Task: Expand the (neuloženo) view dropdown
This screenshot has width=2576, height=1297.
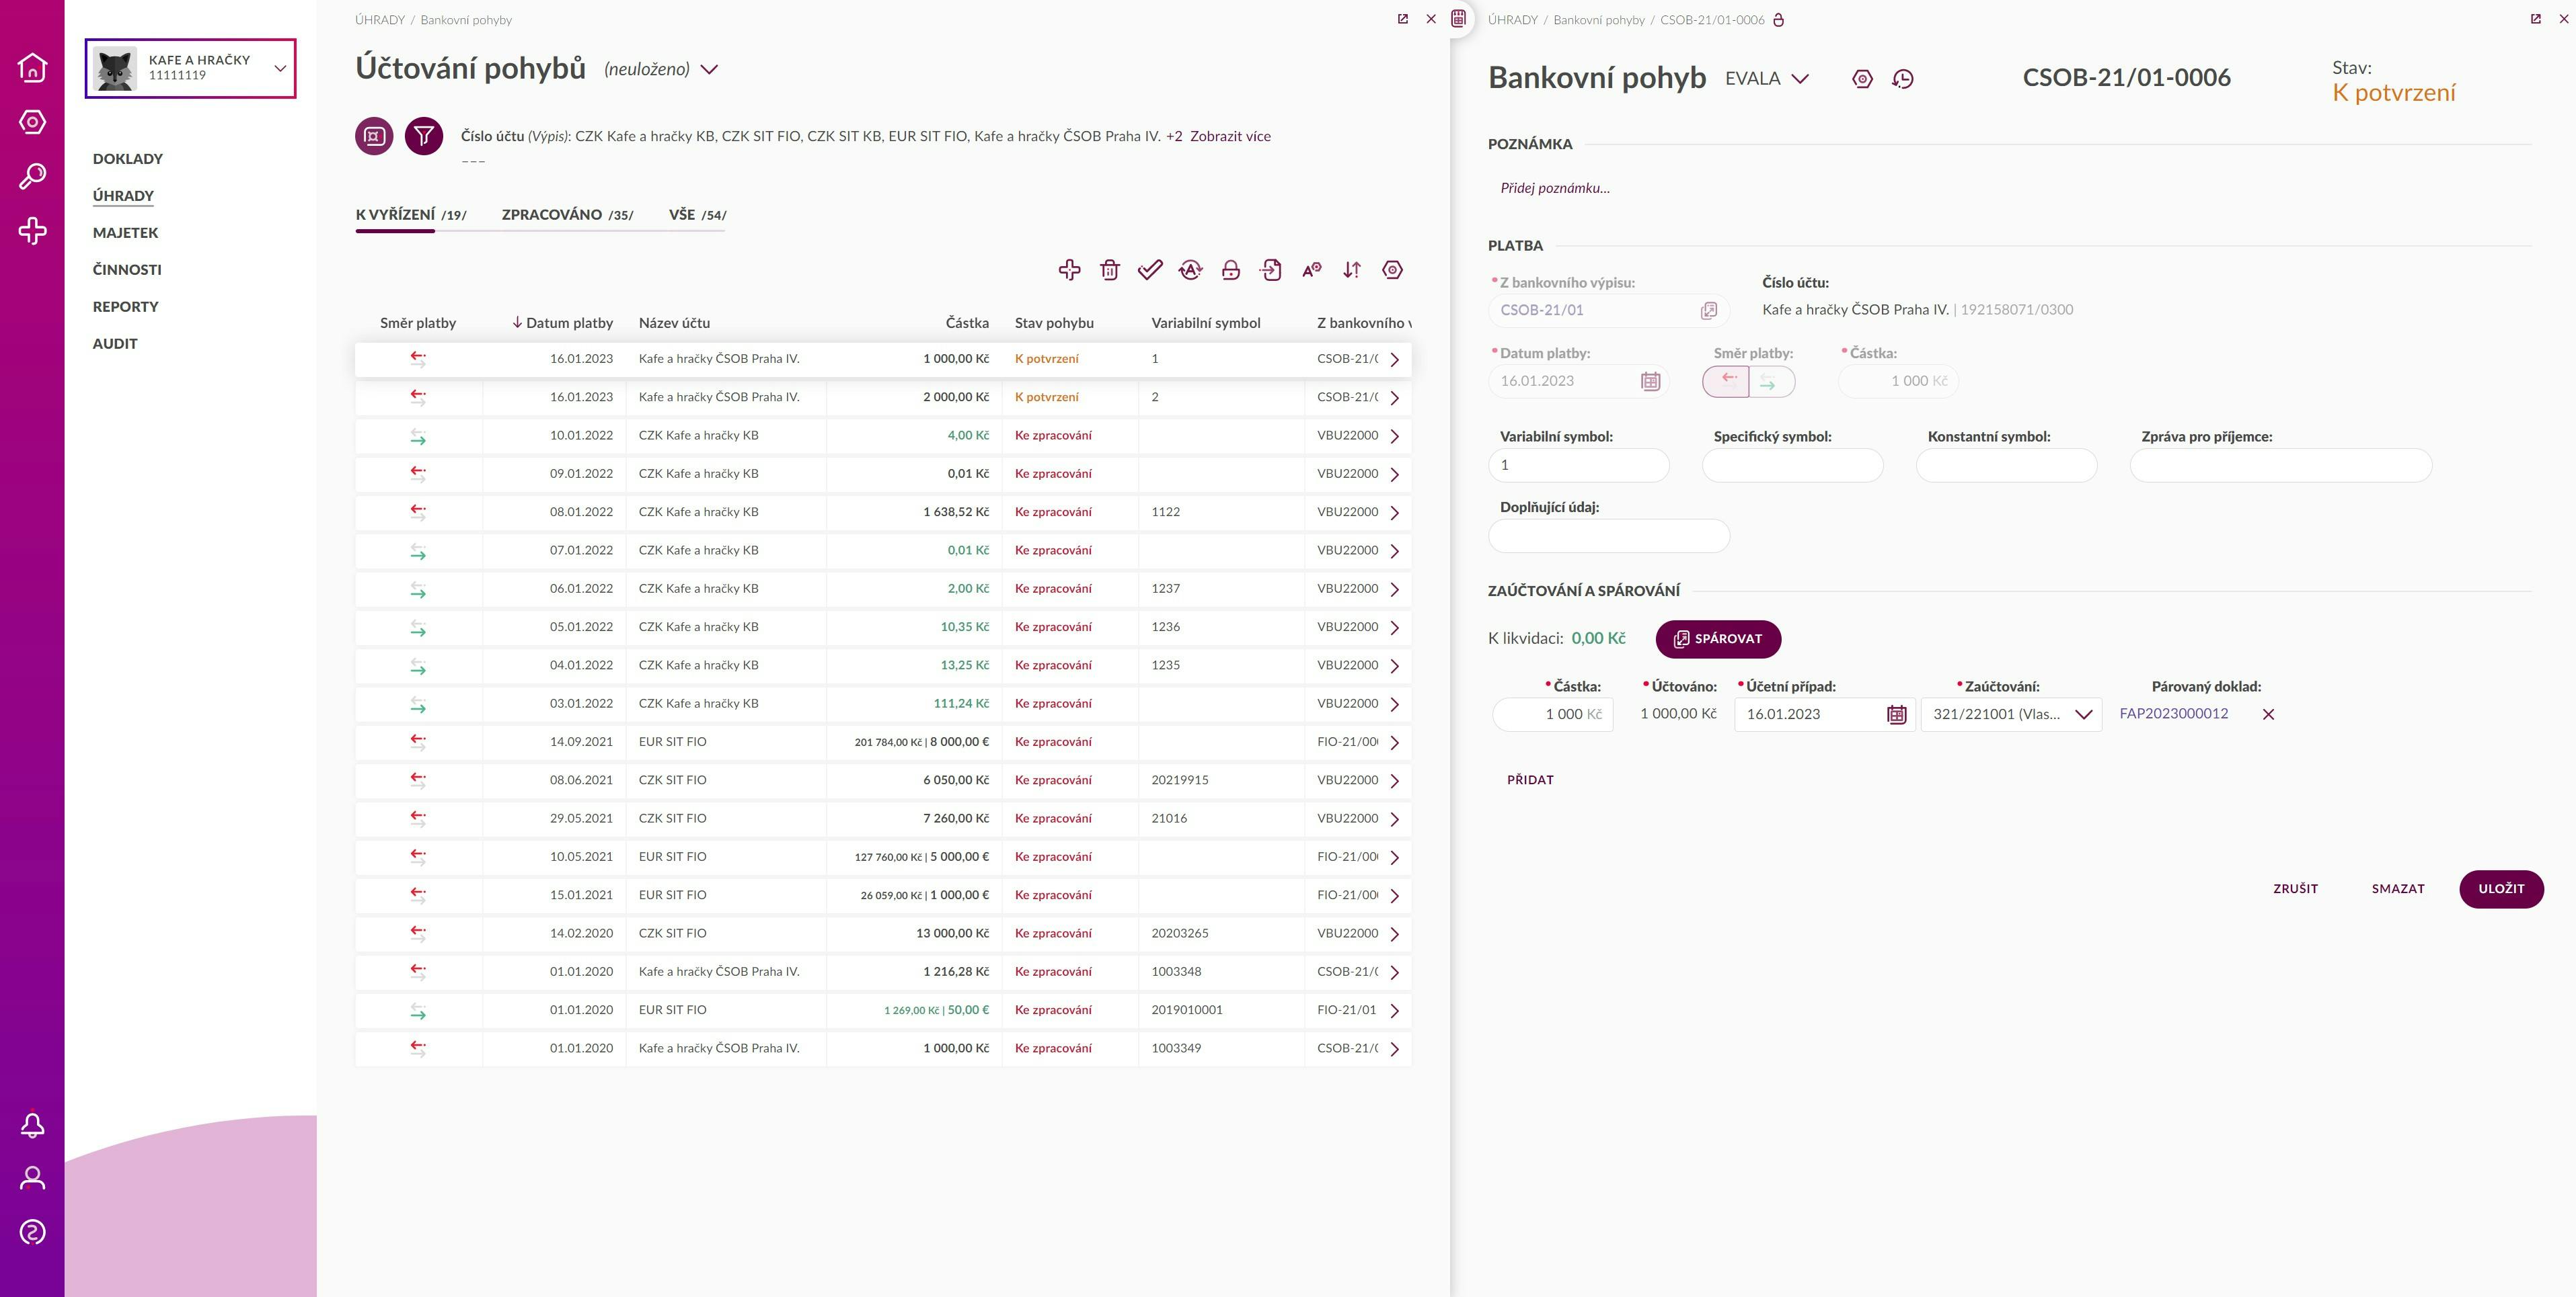Action: [709, 69]
